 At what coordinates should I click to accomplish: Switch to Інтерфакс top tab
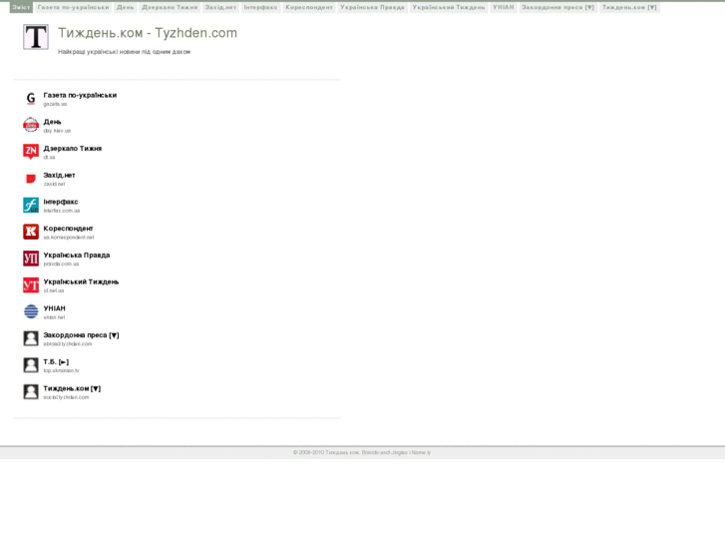click(260, 7)
